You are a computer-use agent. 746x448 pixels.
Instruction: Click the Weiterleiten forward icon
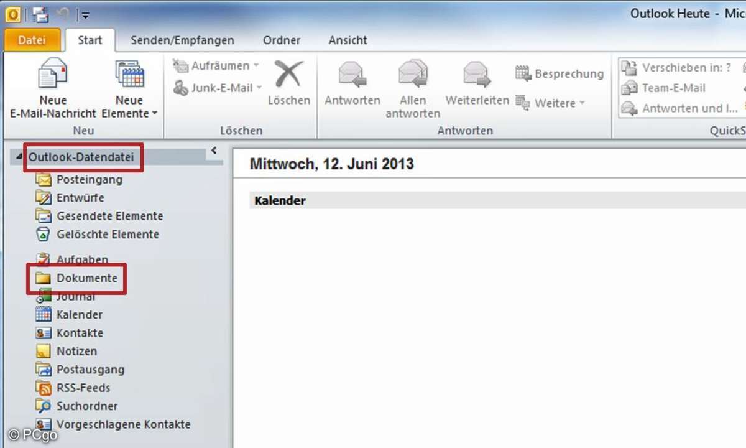477,76
